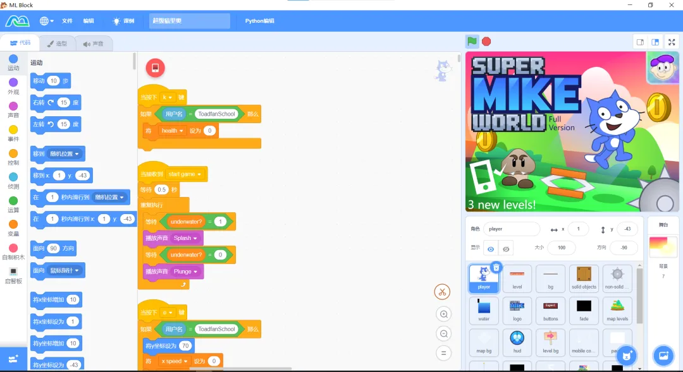
Task: Select the 变量 block category
Action: (13, 228)
